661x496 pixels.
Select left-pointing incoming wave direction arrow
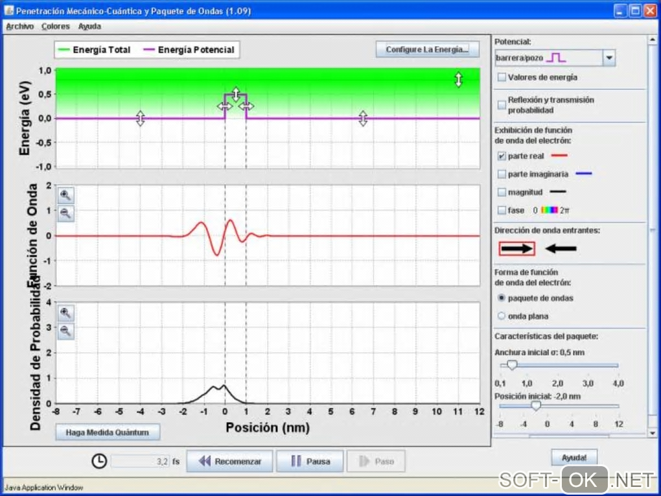(561, 248)
